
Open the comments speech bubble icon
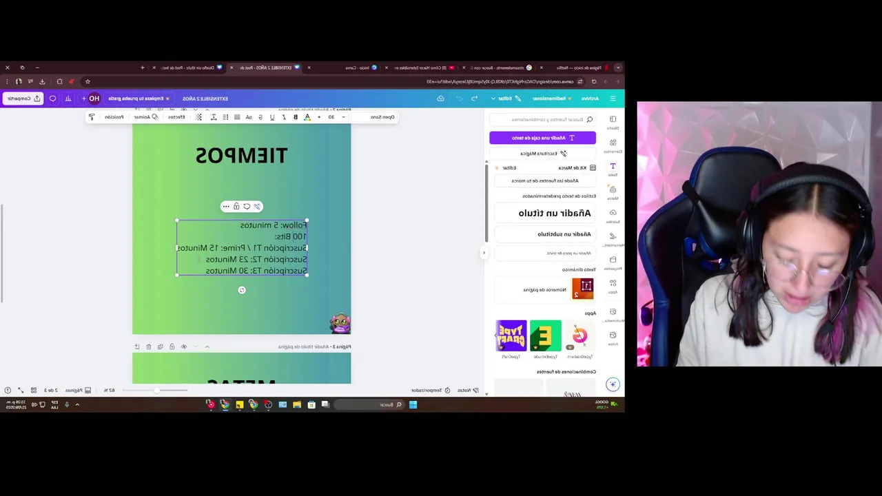52,99
